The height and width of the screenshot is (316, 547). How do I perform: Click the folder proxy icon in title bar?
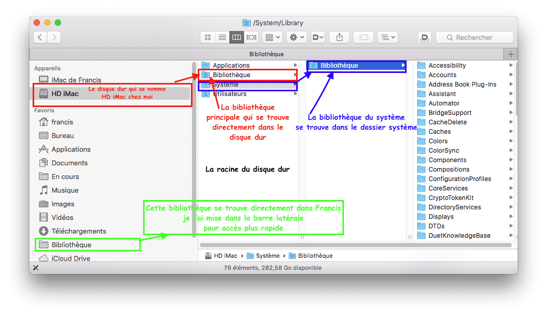click(x=247, y=23)
